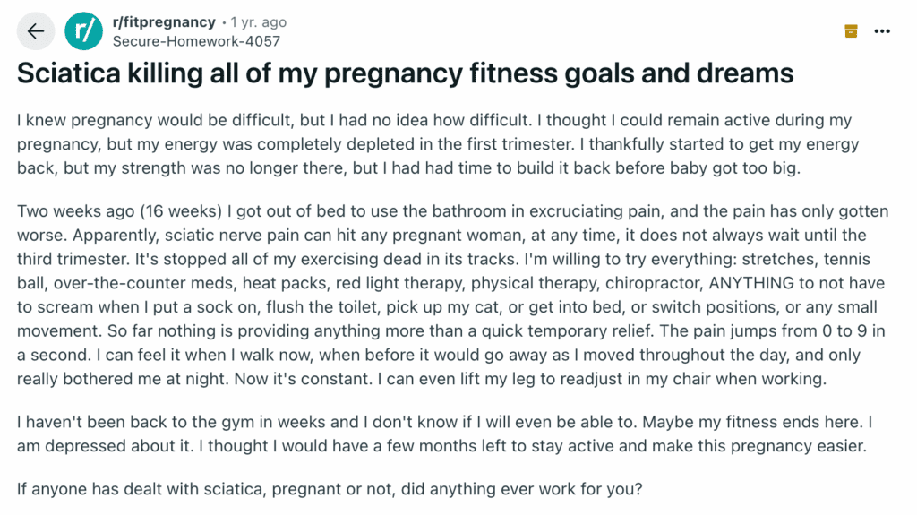
Task: Open Secure-Homework-4057 user profile
Action: click(x=196, y=41)
